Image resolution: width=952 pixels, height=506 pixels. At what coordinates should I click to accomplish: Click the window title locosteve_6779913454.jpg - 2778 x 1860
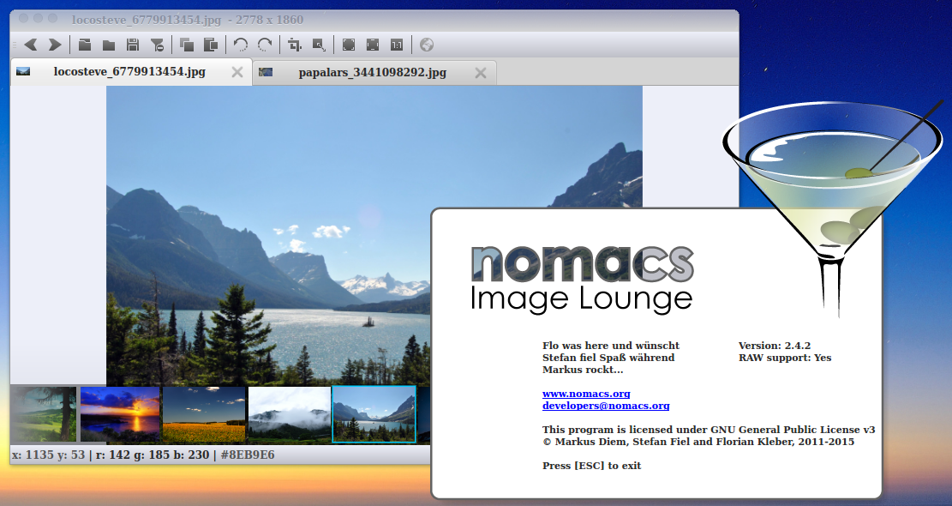188,20
